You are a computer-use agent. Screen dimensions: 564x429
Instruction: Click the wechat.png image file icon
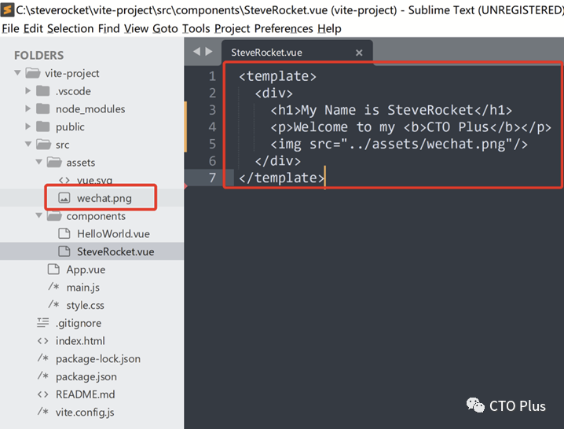coord(64,199)
